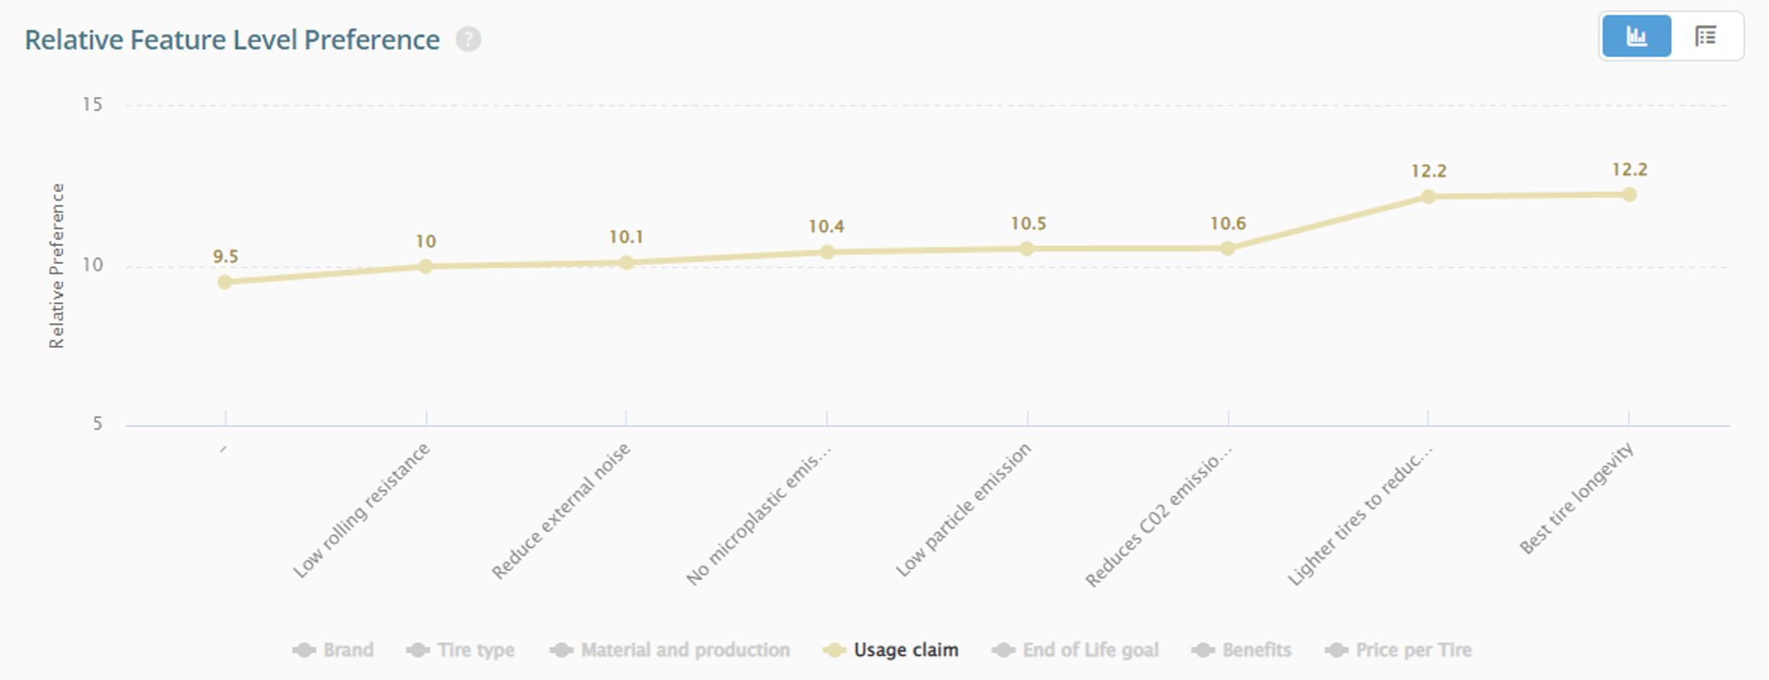Click the Usage claim legend color marker

pos(834,650)
